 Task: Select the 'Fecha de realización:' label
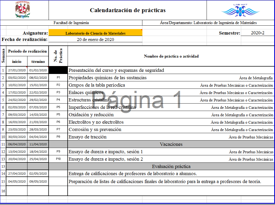pyautogui.click(x=25, y=39)
